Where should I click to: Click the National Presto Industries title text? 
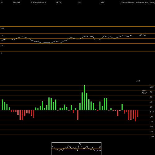(135, 2)
